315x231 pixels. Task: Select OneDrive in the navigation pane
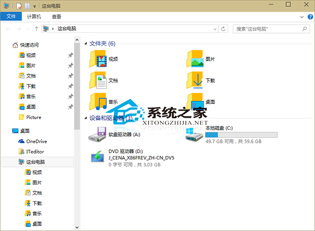33,141
